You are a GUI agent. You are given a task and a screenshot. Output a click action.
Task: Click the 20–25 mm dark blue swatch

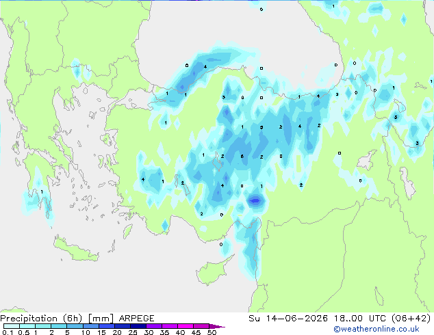tap(122, 326)
